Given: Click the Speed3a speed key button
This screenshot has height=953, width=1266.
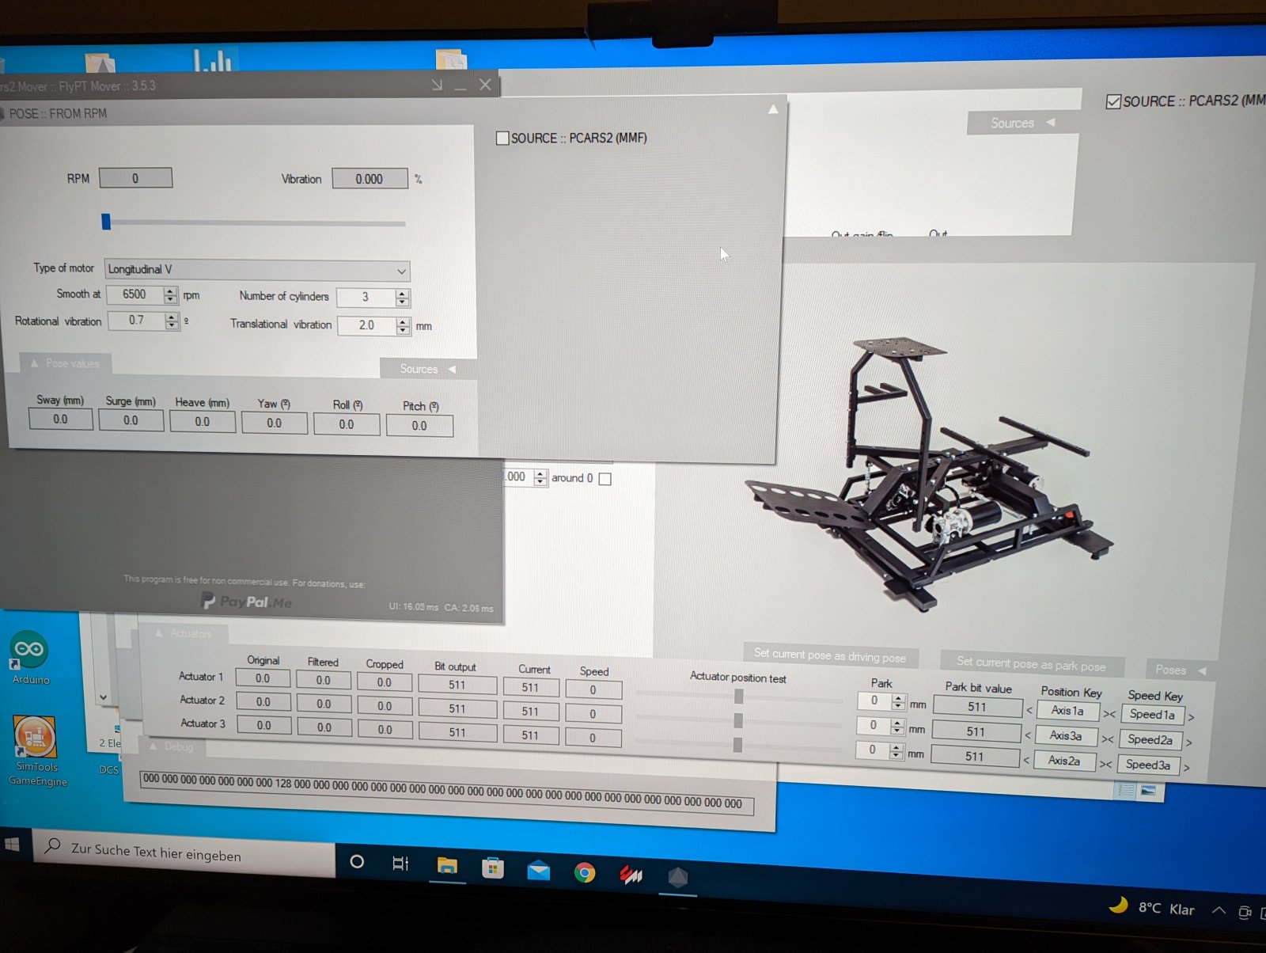Looking at the screenshot, I should pyautogui.click(x=1148, y=765).
